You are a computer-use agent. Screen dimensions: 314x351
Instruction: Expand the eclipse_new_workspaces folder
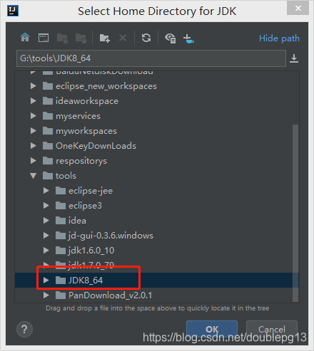(x=34, y=86)
